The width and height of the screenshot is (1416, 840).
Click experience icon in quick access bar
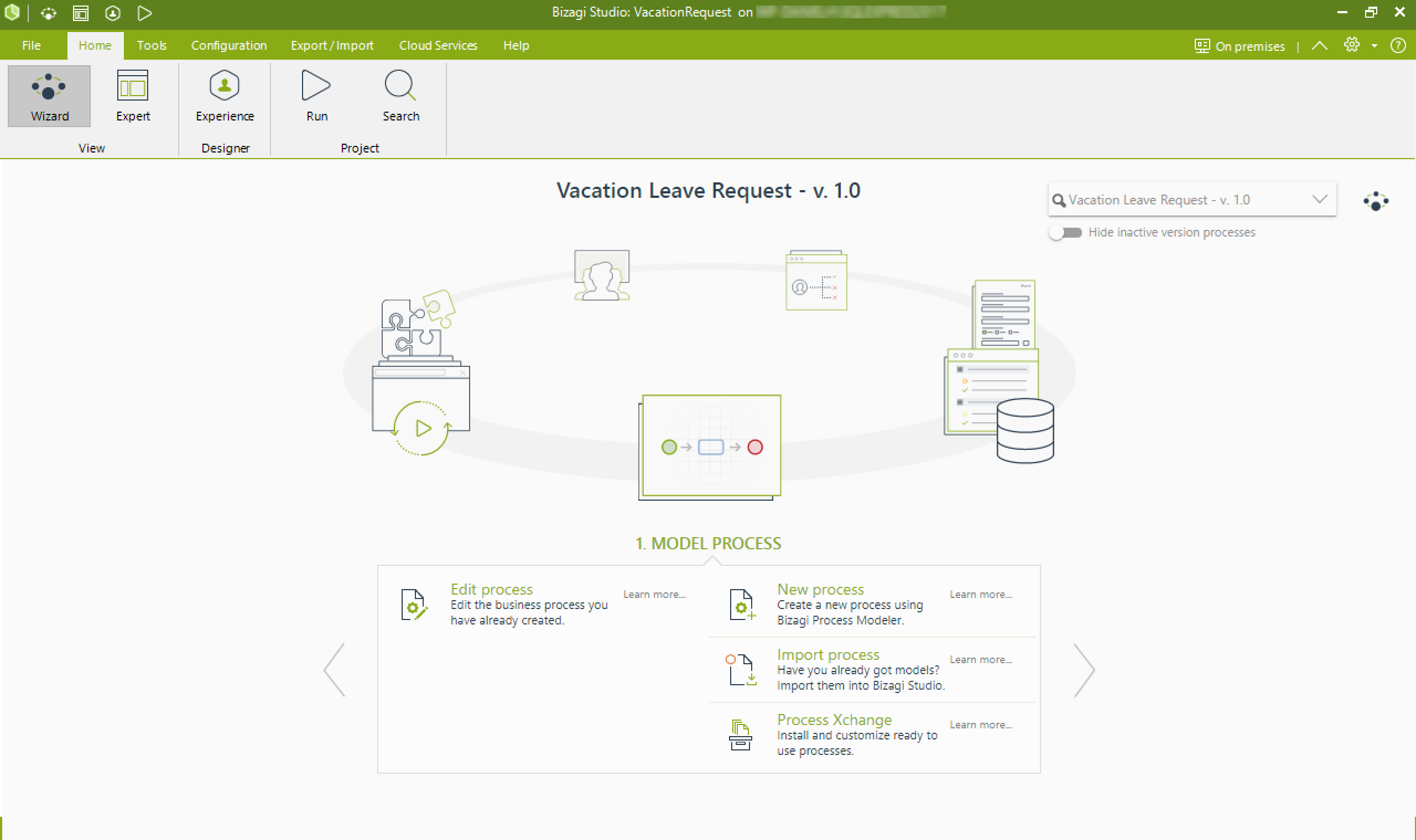click(x=113, y=13)
